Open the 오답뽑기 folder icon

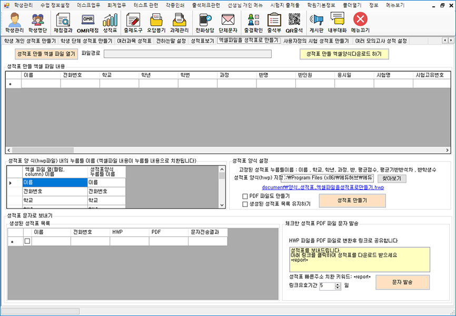click(x=156, y=23)
